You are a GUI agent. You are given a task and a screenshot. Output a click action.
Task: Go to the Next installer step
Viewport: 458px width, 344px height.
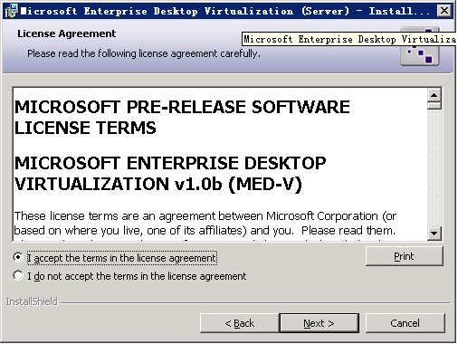[319, 323]
